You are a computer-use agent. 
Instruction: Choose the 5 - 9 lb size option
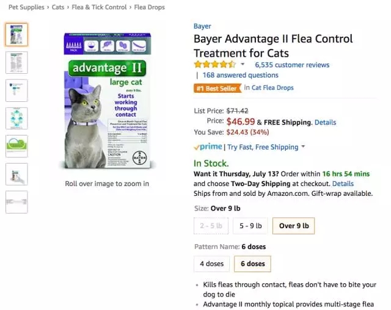coord(250,226)
